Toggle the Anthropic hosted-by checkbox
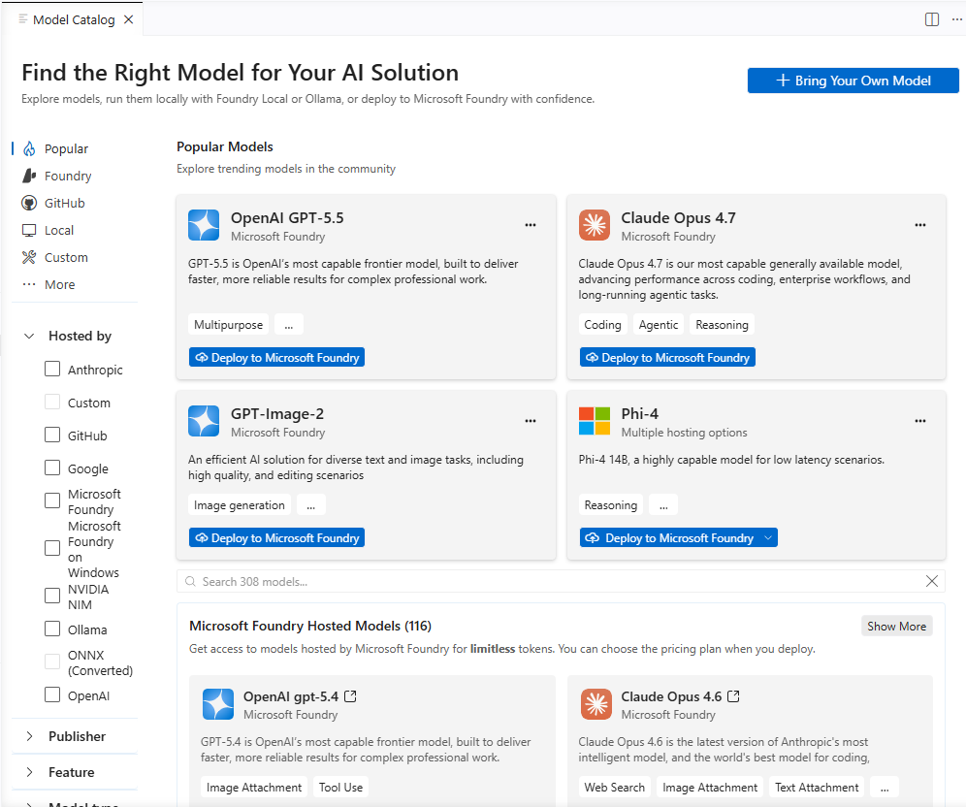 pyautogui.click(x=52, y=369)
